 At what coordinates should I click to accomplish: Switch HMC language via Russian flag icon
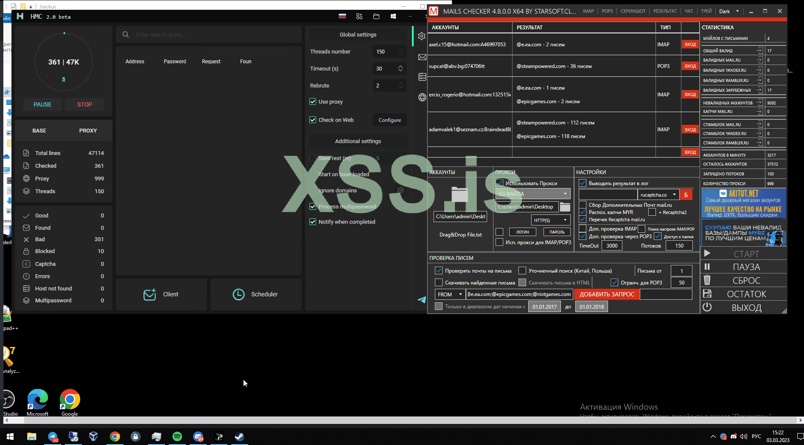pyautogui.click(x=342, y=16)
